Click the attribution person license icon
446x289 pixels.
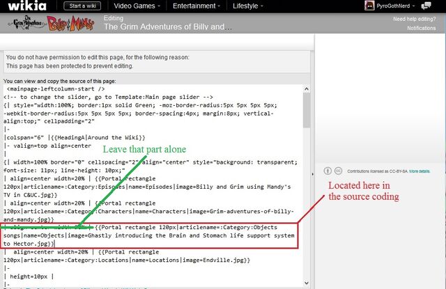point(328,171)
